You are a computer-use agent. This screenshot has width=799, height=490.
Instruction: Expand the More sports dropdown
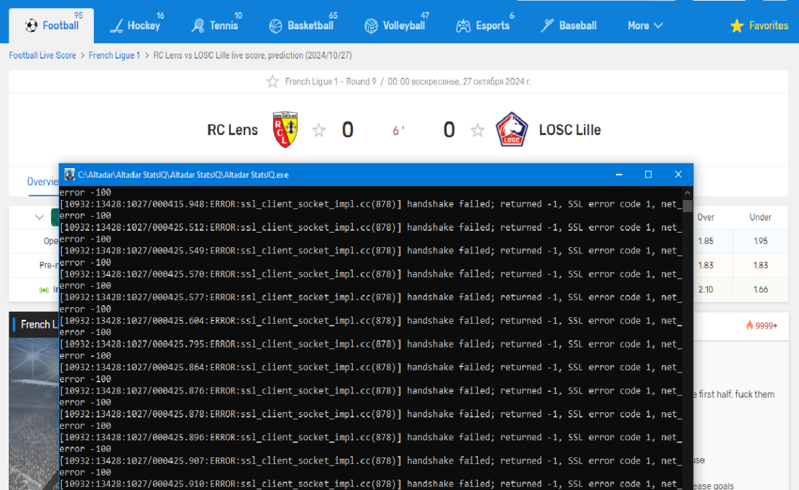point(645,26)
